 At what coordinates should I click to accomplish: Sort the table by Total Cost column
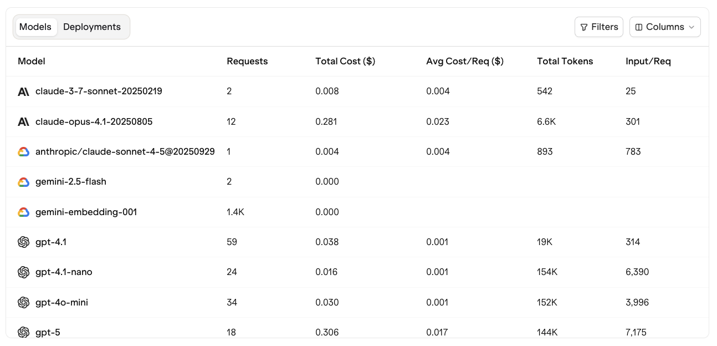pyautogui.click(x=345, y=61)
